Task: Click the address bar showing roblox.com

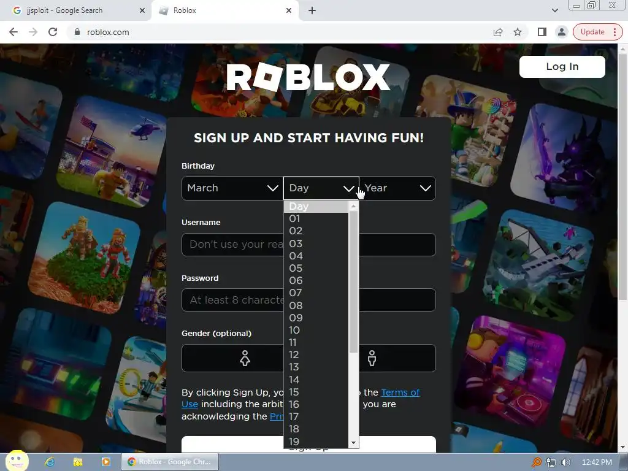Action: click(280, 32)
